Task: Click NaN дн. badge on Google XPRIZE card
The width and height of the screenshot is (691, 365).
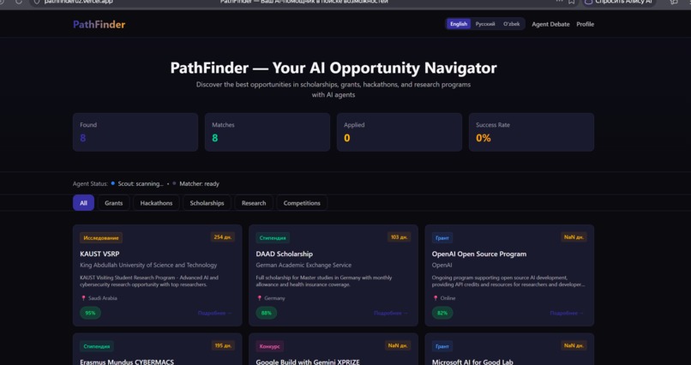Action: pos(398,345)
